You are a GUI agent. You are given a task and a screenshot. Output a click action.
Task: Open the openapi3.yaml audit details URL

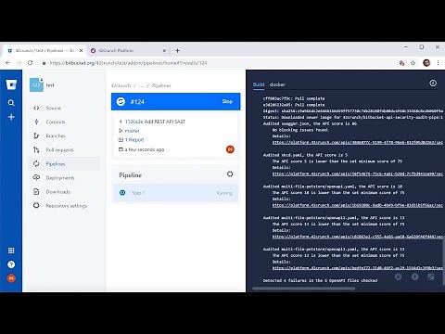[358, 268]
